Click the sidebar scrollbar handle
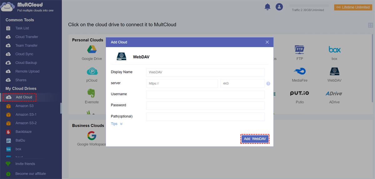Viewport: 375px width, 179px height. coord(61,108)
